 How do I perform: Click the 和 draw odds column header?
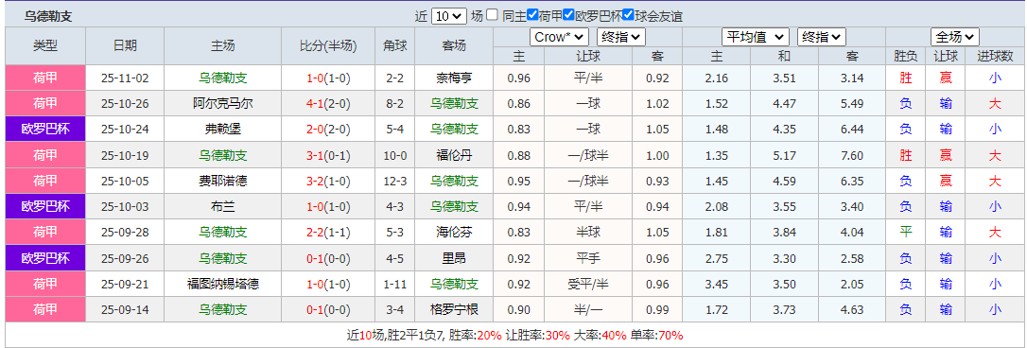click(784, 57)
